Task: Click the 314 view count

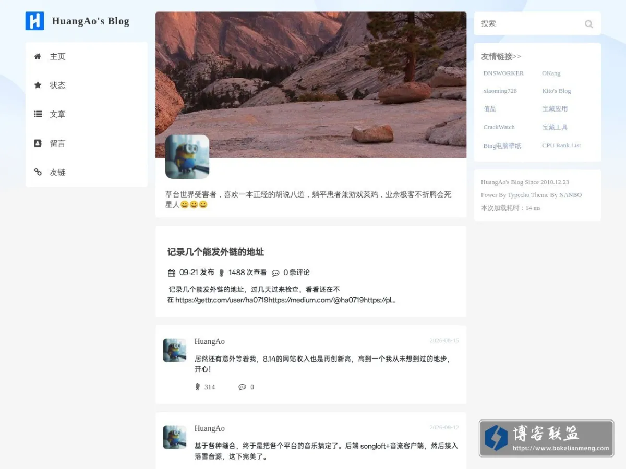Action: [210, 387]
